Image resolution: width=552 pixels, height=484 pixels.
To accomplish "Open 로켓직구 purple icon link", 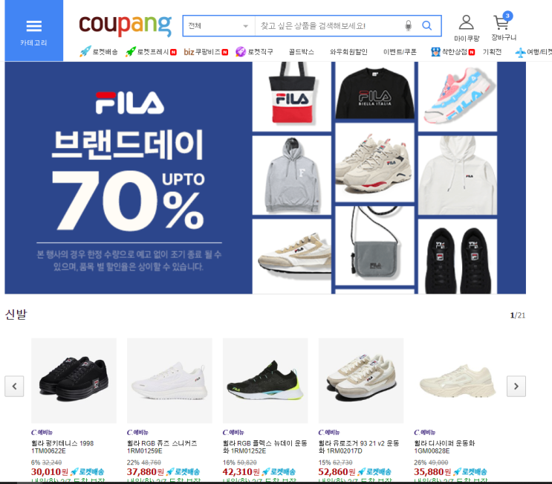I will pyautogui.click(x=254, y=52).
